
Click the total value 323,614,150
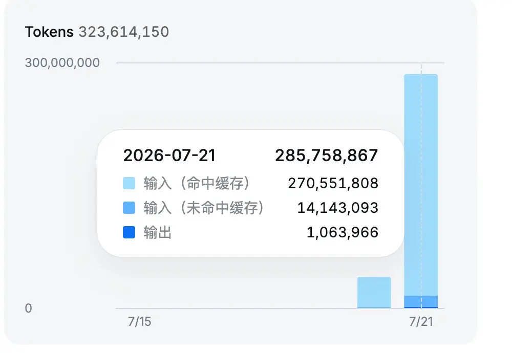[x=124, y=32]
